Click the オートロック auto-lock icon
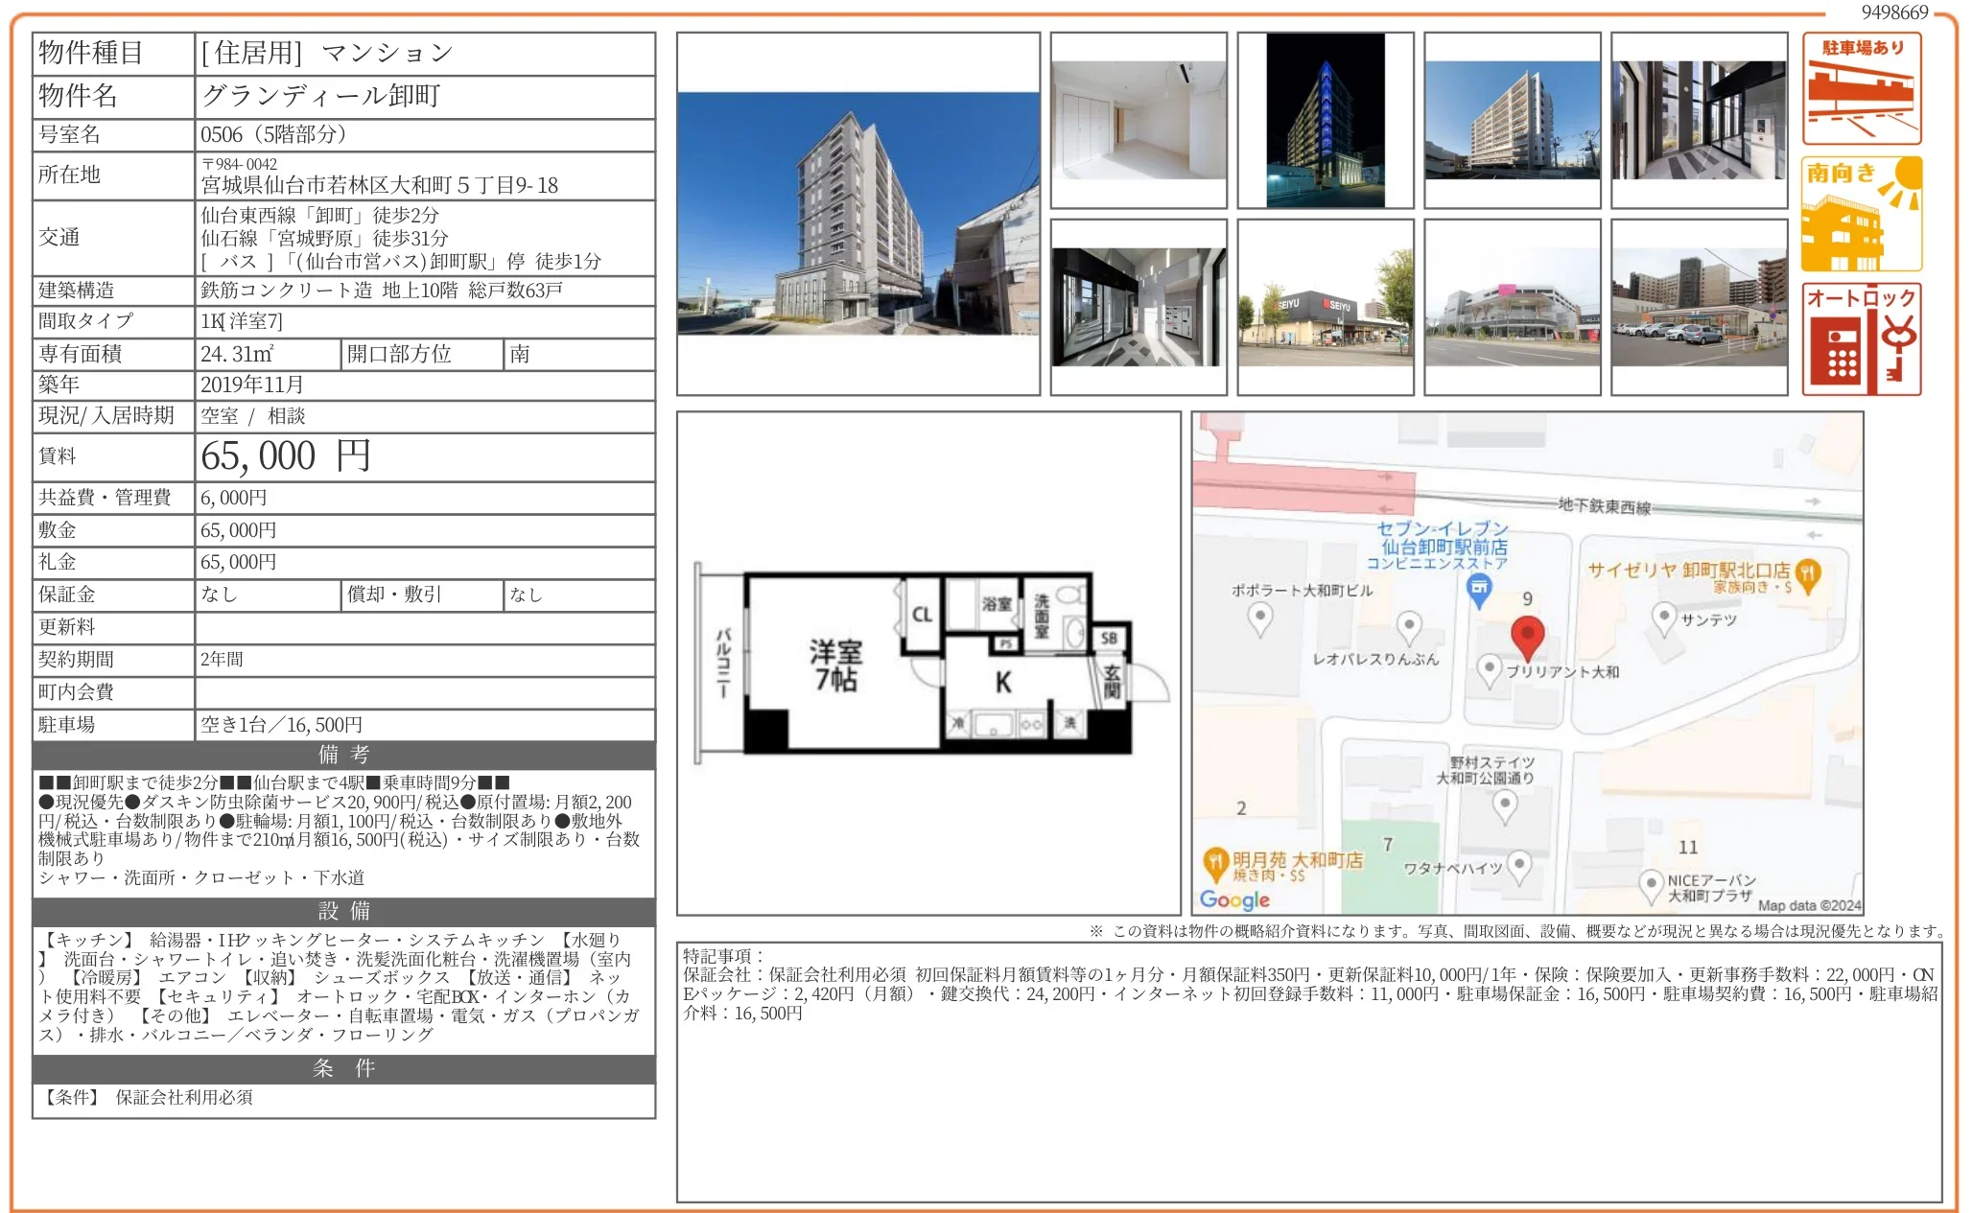Screen dimensions: 1972x1213 pos(1862,339)
